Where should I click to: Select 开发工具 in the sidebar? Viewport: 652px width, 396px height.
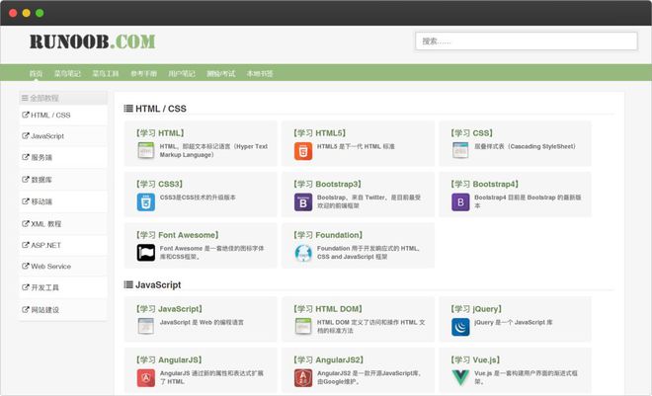coord(63,287)
